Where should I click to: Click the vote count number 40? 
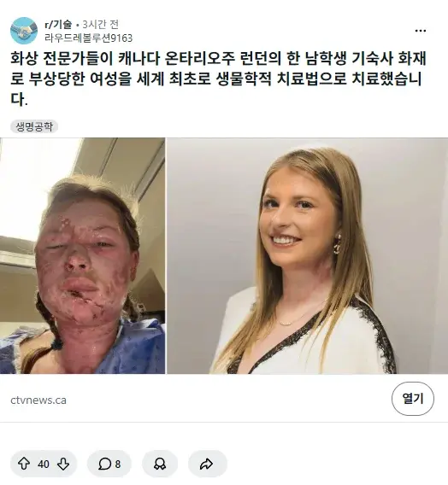[44, 464]
